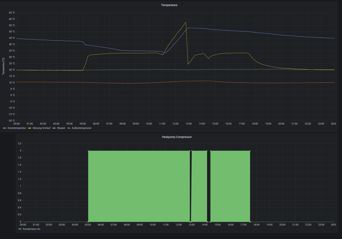Screen dimensions: 342x239
Task: Click 05:00 on the Heatpump Compressor time axis
Action: click(88, 225)
